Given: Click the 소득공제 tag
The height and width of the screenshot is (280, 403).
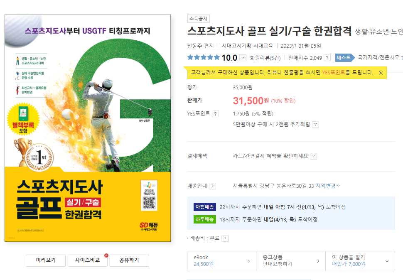Looking at the screenshot, I should pyautogui.click(x=199, y=19).
